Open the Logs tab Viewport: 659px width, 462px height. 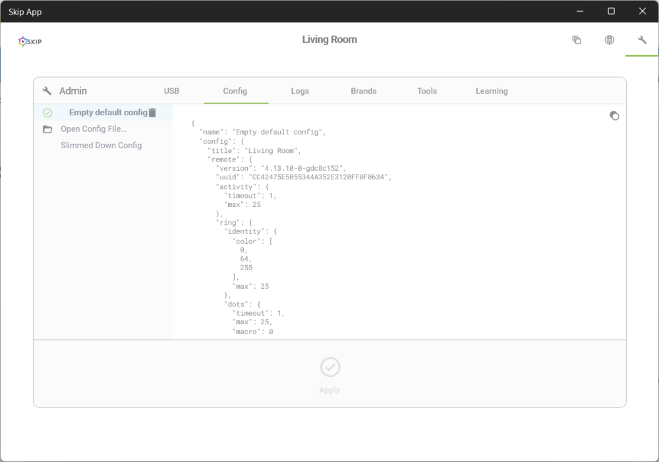(x=300, y=91)
